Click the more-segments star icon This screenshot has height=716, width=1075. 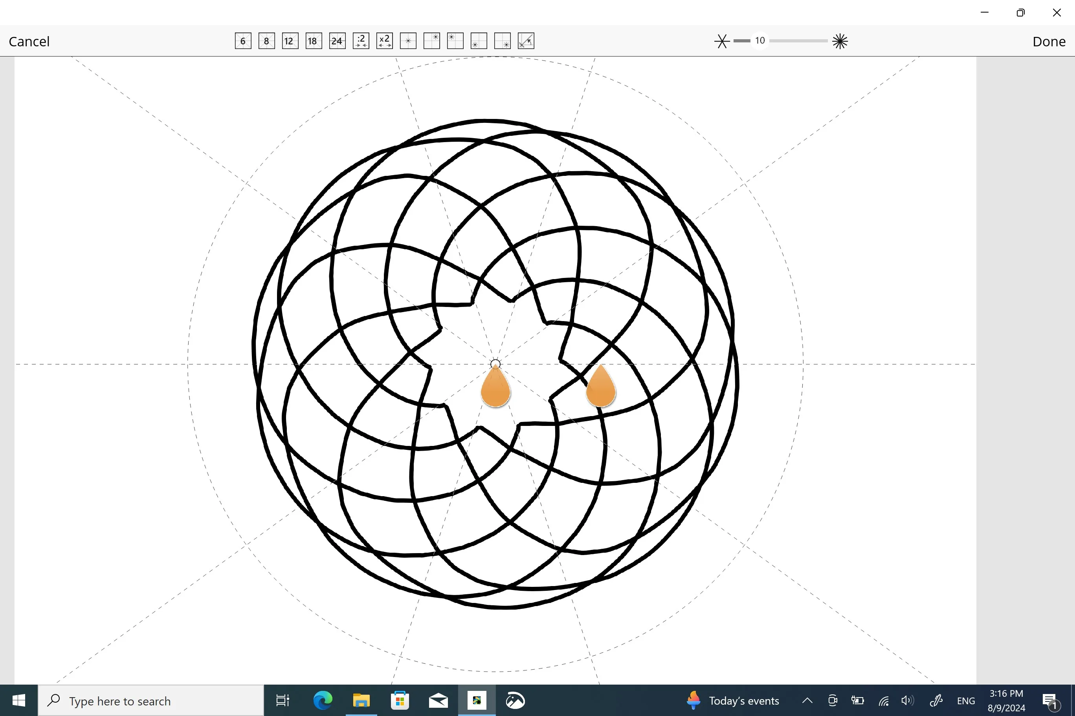tap(840, 41)
